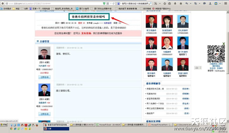Open 京东商城 bookmark
This screenshot has width=229, height=133.
[146, 9]
